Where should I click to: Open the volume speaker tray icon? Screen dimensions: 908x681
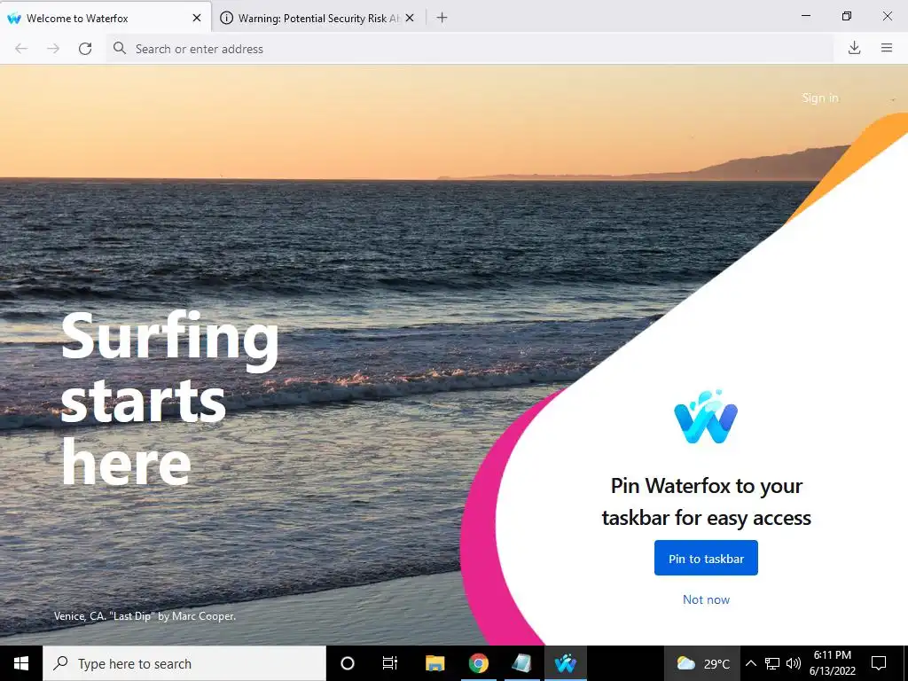coord(794,663)
